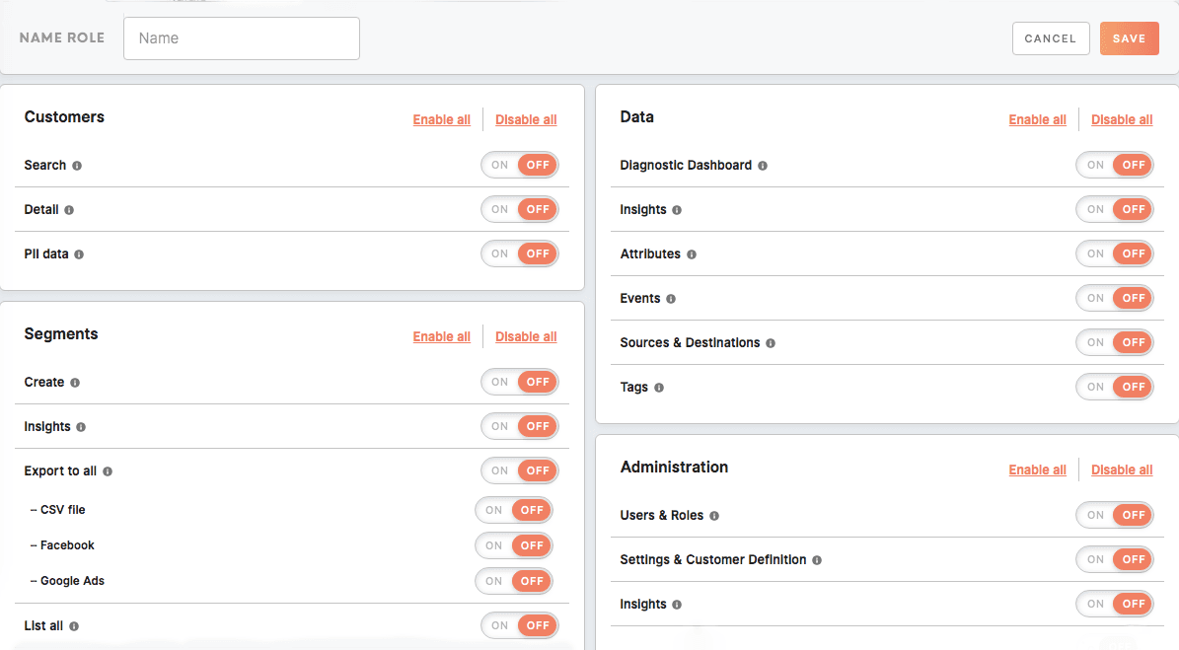Toggle the Customers Detail permission switch
1179x650 pixels.
519,209
